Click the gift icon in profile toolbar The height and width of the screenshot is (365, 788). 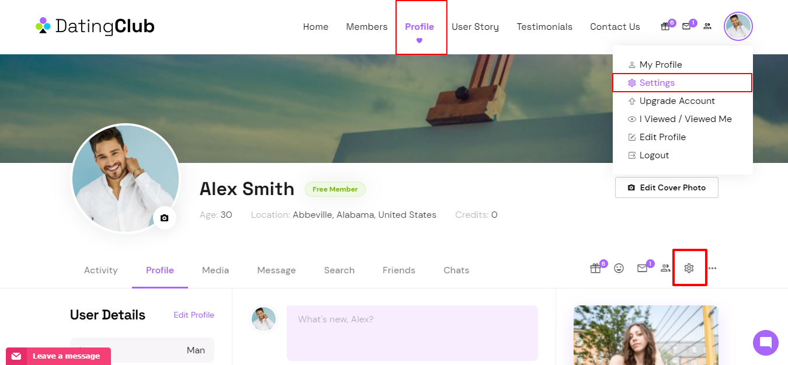595,268
